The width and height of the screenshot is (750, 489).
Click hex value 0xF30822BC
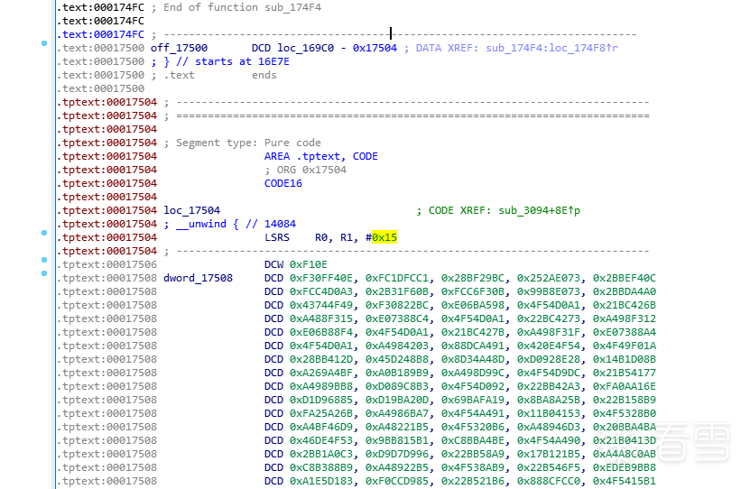[x=397, y=305]
